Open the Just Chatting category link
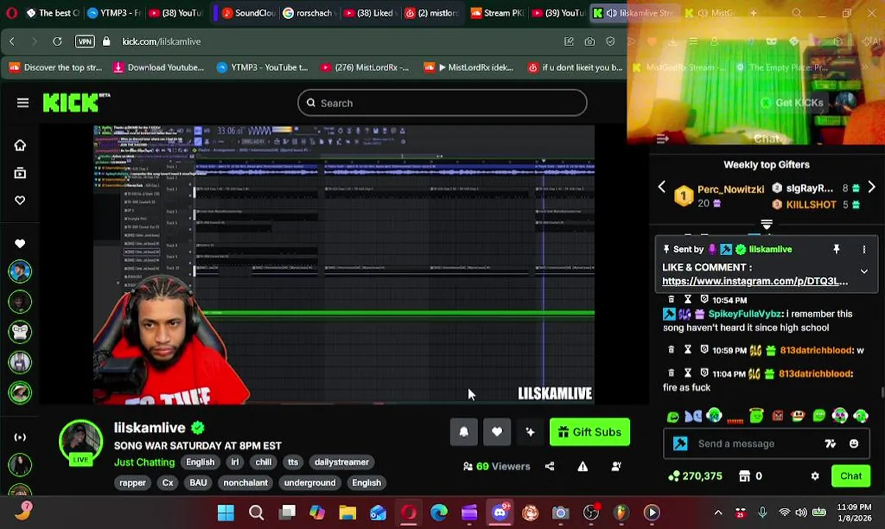This screenshot has height=529, width=885. (x=144, y=462)
